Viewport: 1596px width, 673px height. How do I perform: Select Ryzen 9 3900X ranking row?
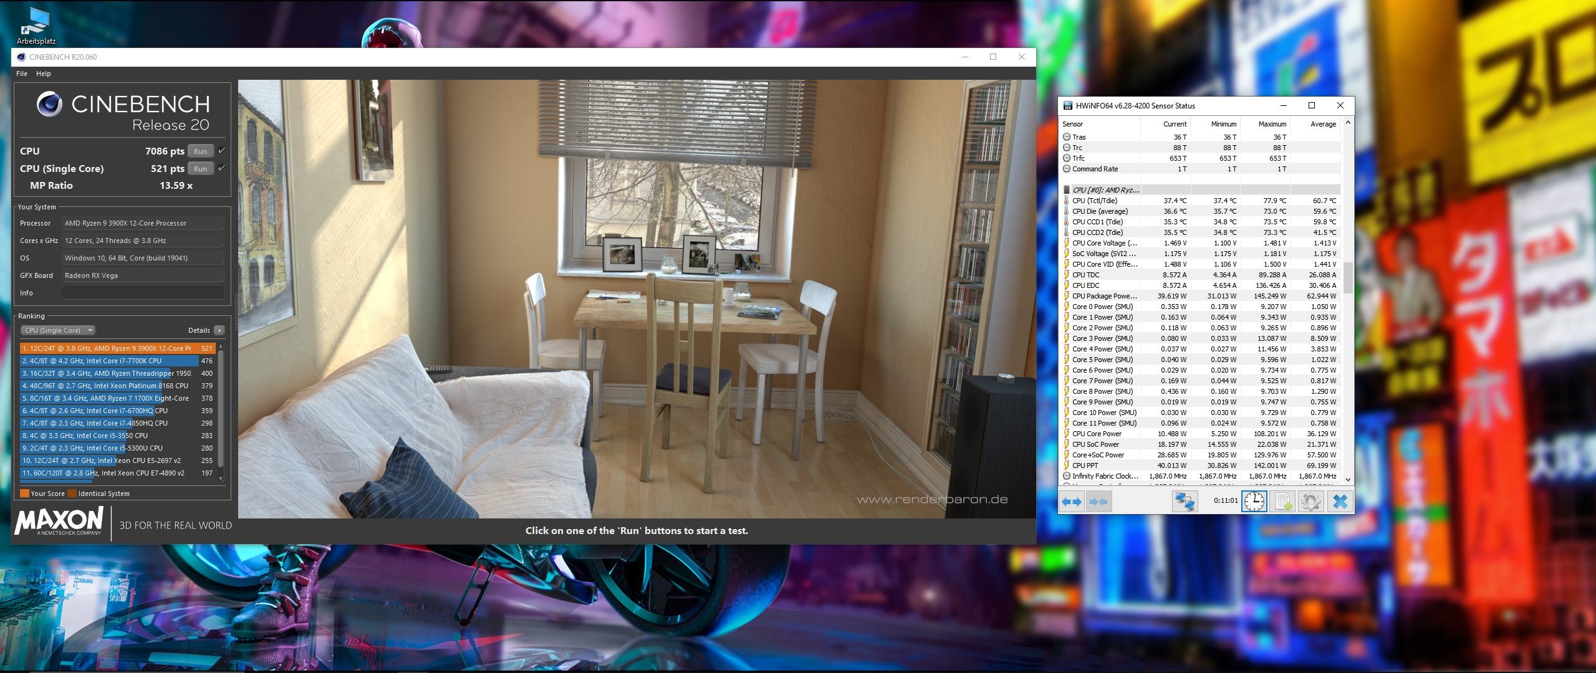[117, 348]
